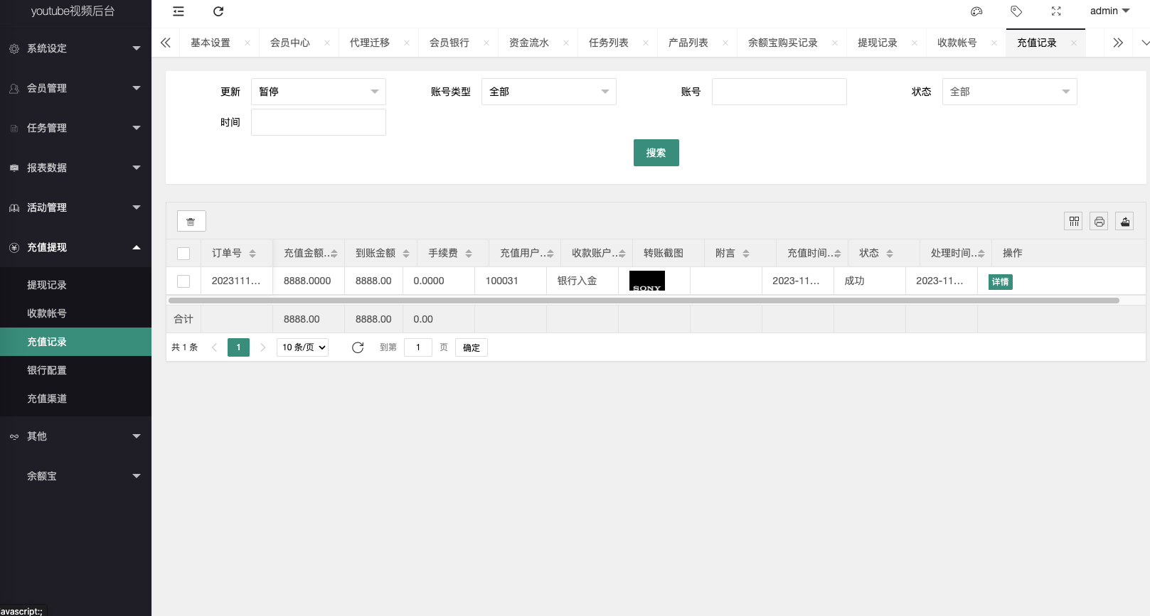The image size is (1150, 616).
Task: Open the column filter grid icon
Action: 1074,221
